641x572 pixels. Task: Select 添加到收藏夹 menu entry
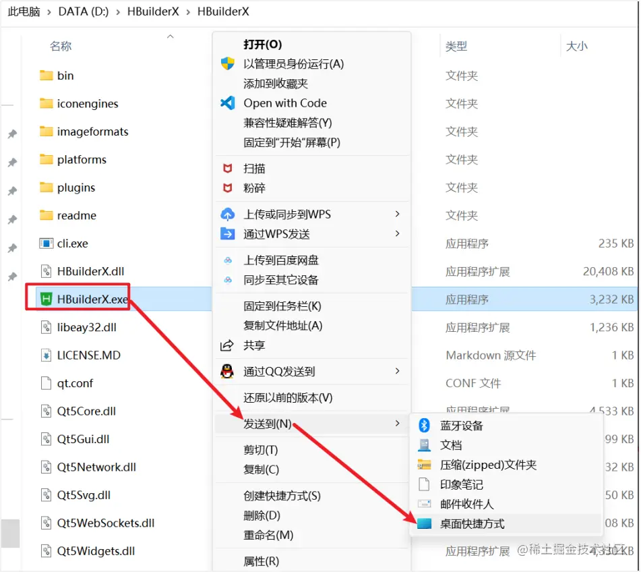(276, 84)
